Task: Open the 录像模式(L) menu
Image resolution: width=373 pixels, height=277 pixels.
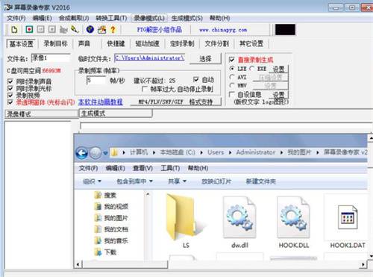Action: pyautogui.click(x=149, y=18)
